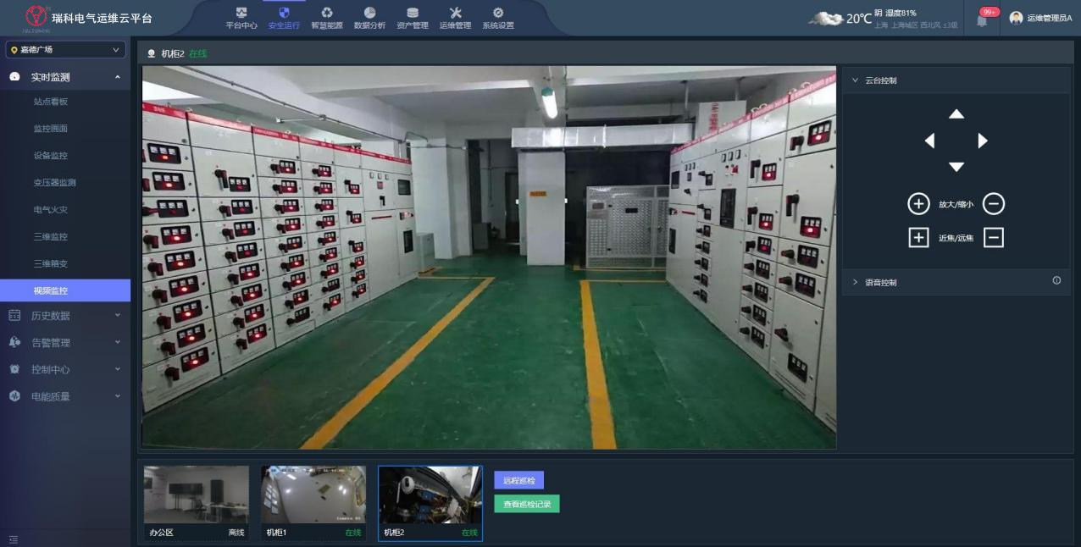Pan the camera right with the PTZ arrow
This screenshot has width=1081, height=547.
983,141
